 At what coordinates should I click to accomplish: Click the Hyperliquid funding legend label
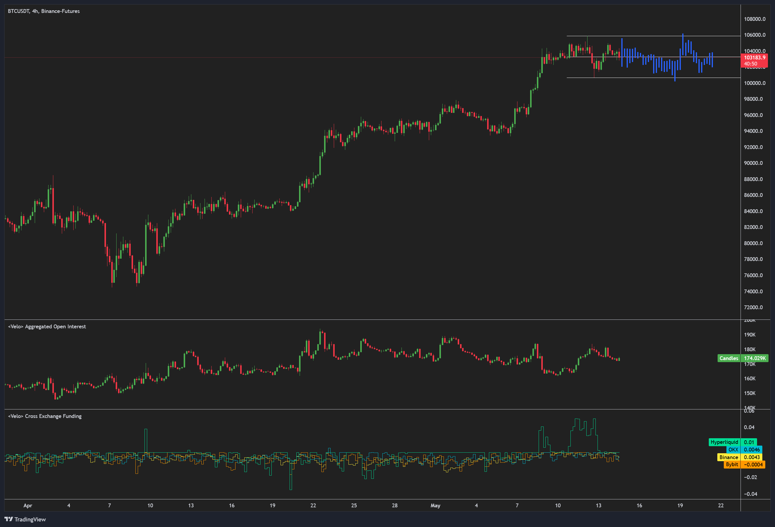point(724,442)
